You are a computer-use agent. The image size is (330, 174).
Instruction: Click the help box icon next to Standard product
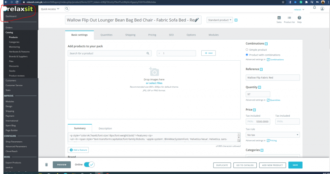click(x=236, y=20)
